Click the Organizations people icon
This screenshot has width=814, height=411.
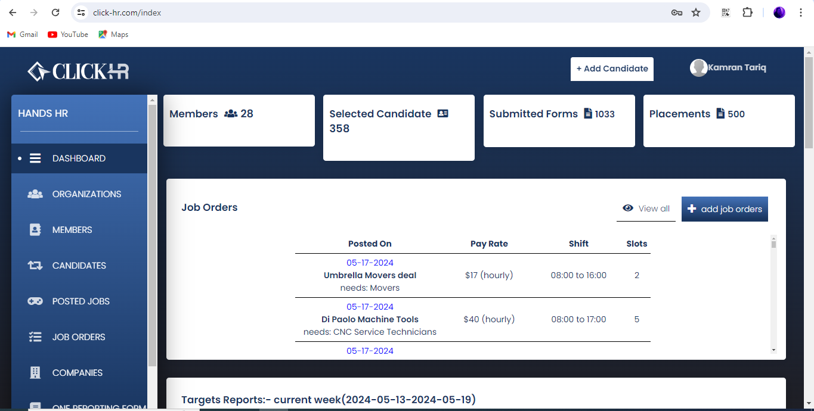coord(35,194)
